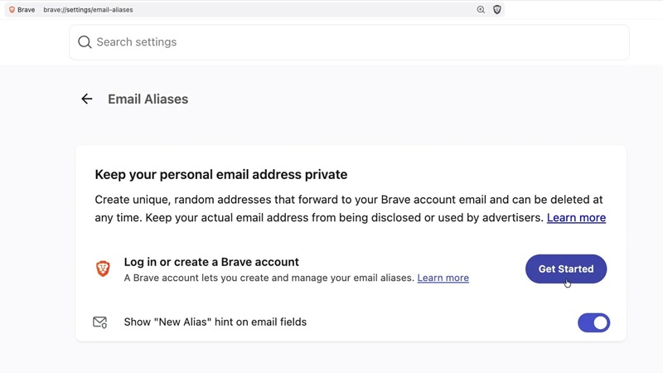
Task: Click the Create unique, random addresses paragraph
Action: [x=350, y=209]
